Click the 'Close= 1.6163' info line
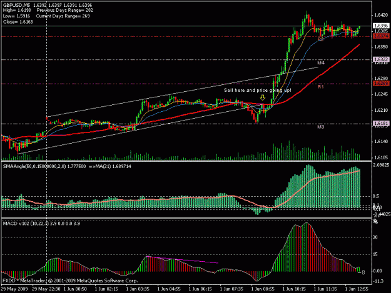This screenshot has height=293, width=391. (18, 22)
